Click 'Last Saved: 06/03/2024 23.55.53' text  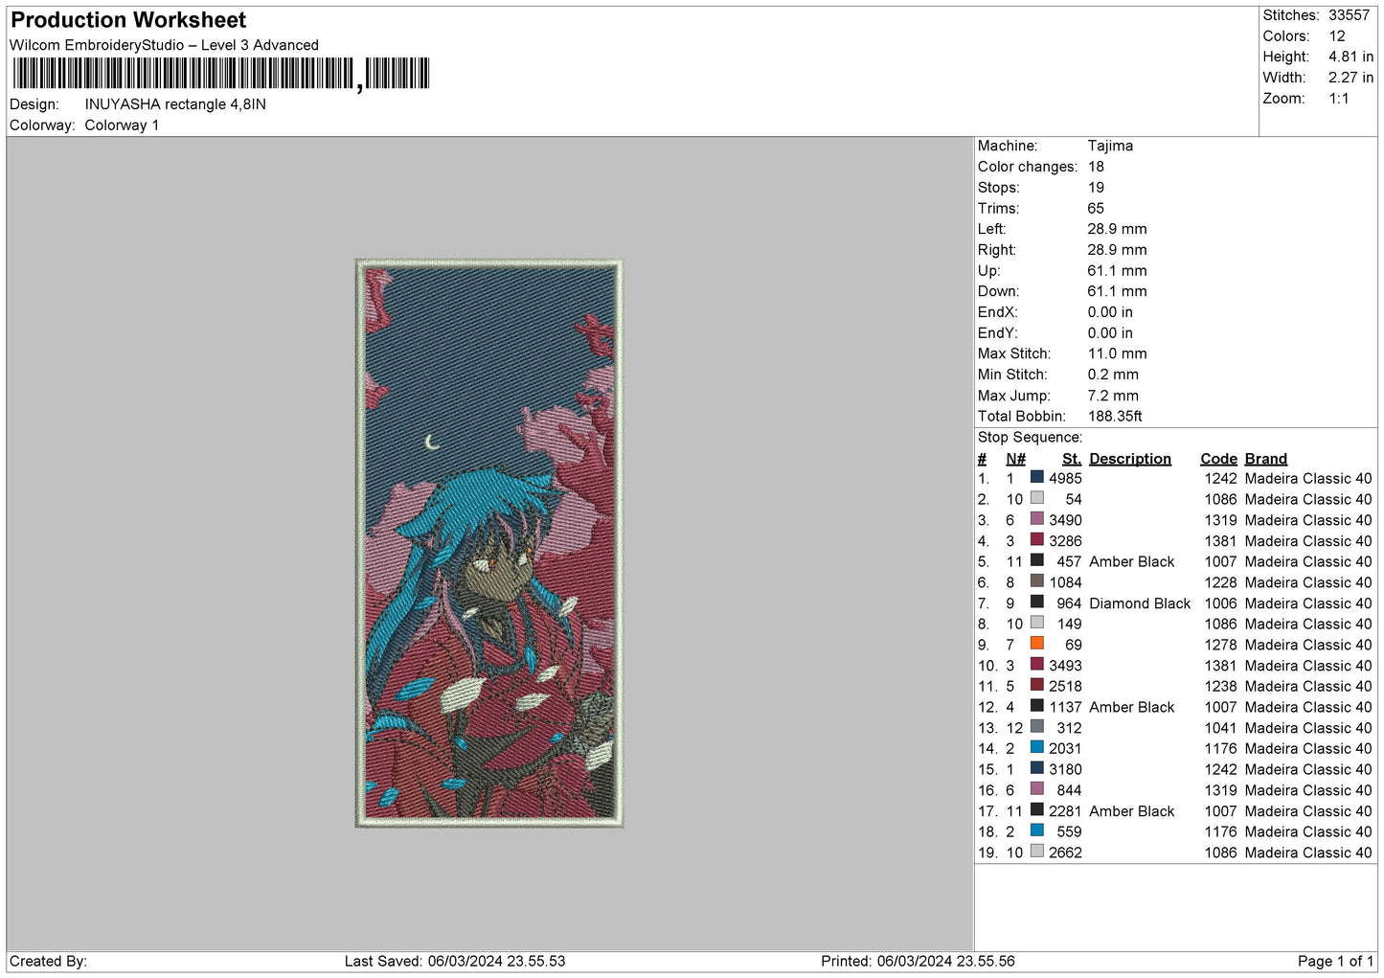455,961
